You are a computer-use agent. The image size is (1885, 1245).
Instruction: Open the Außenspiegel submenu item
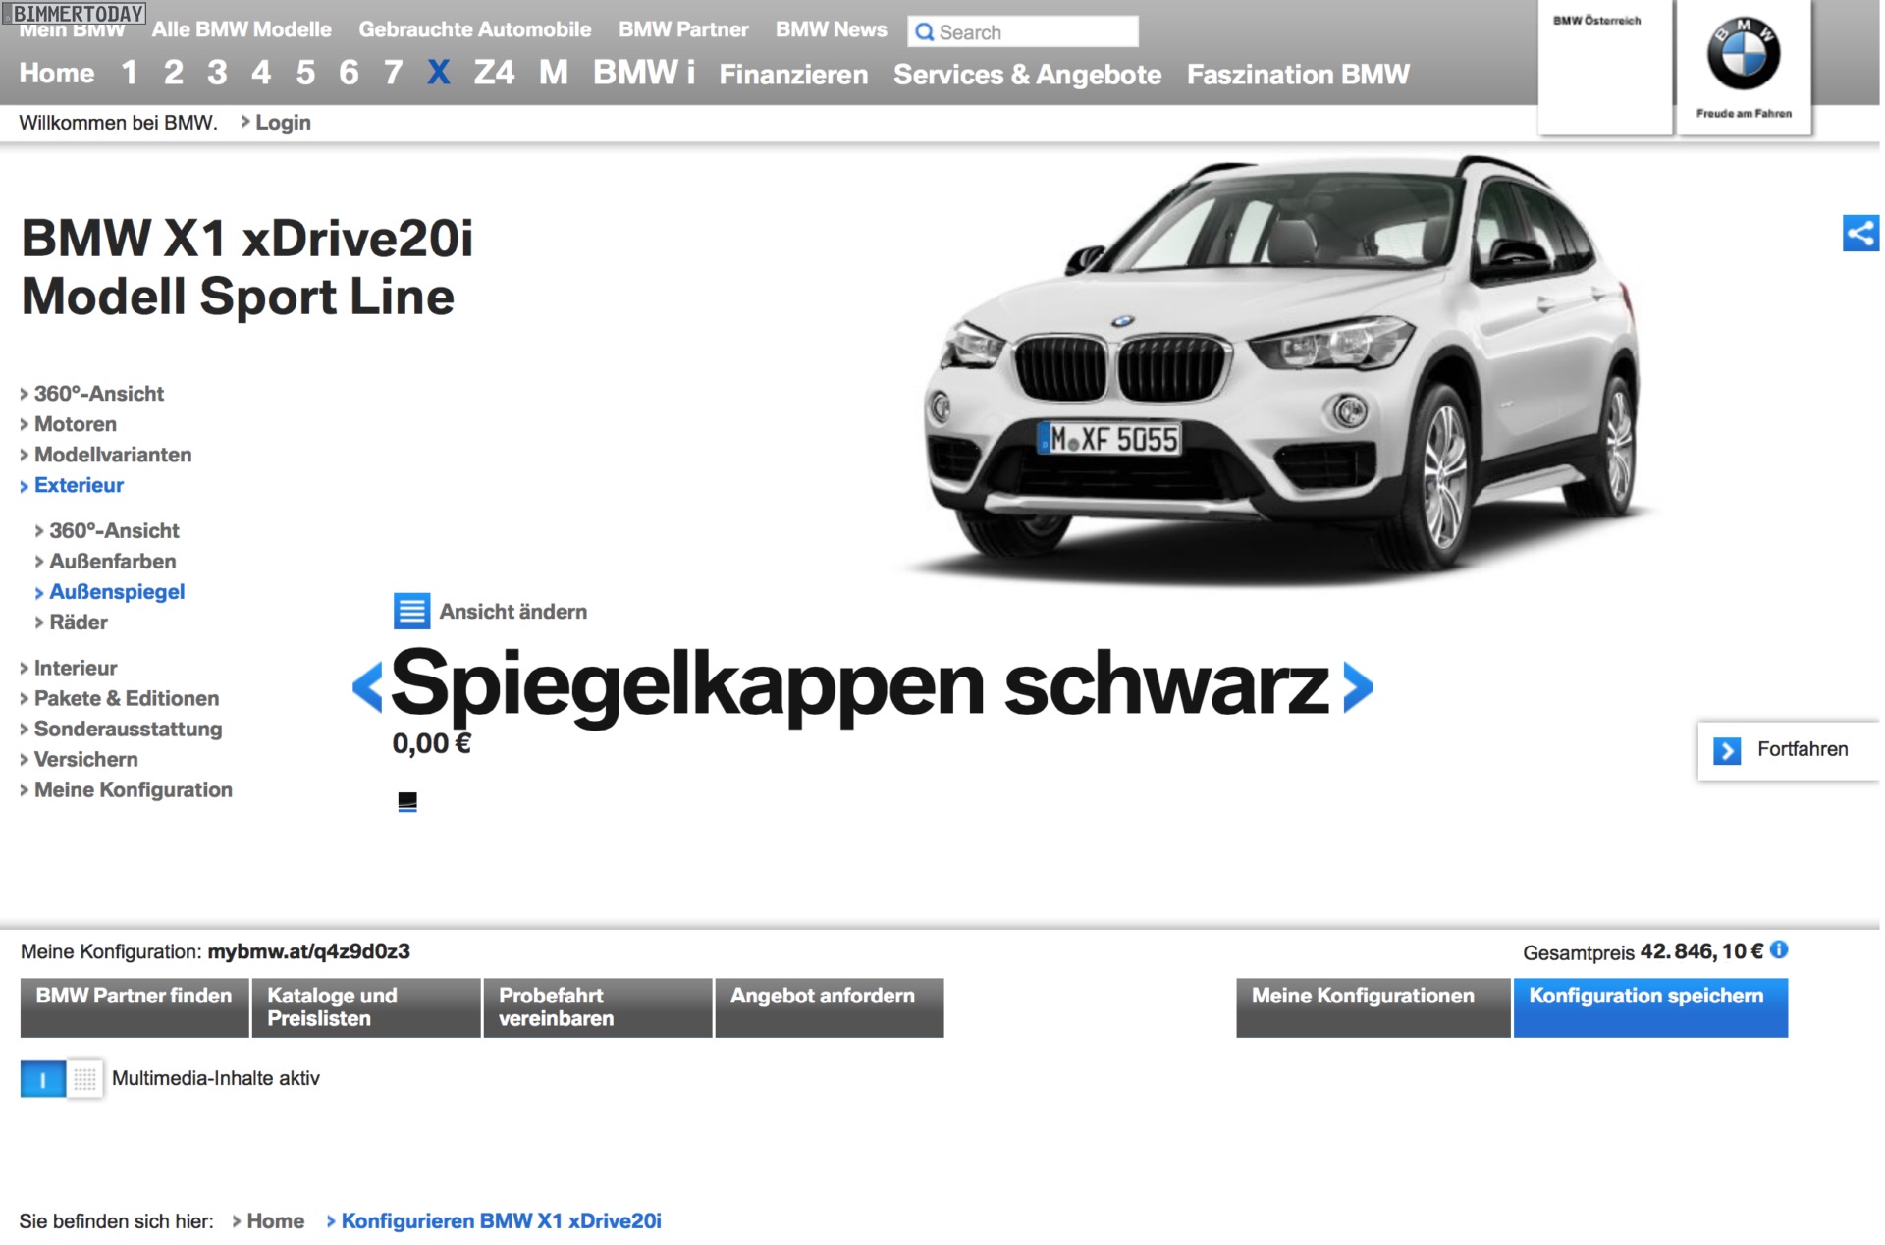117,591
